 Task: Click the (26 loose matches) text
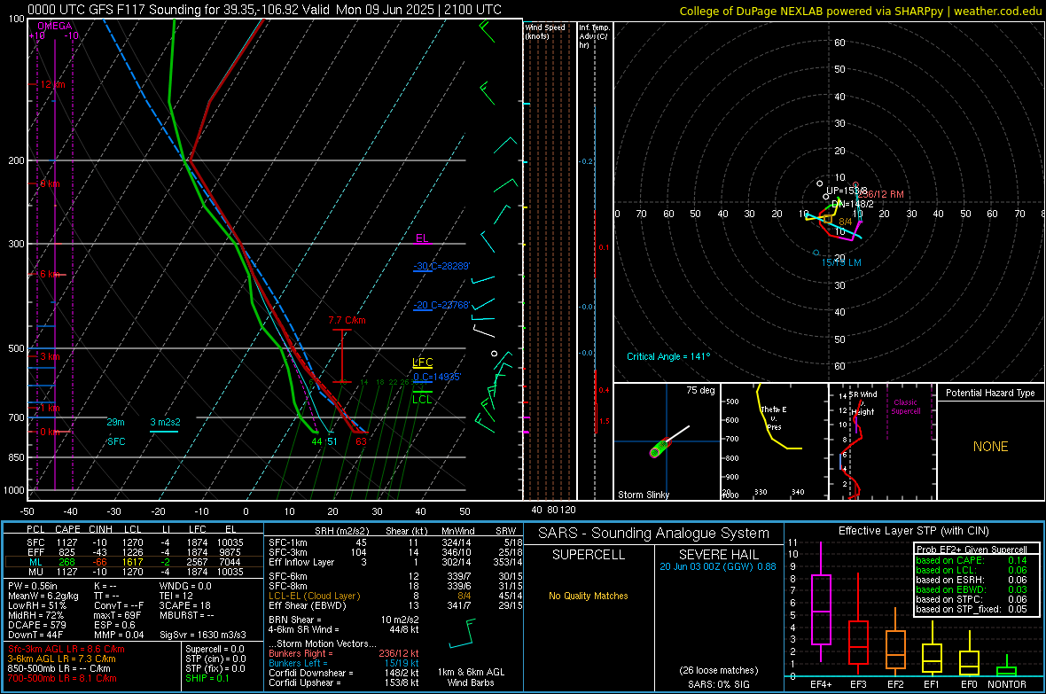tap(718, 670)
